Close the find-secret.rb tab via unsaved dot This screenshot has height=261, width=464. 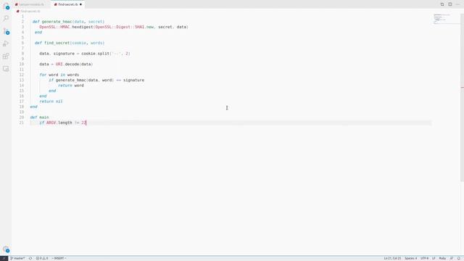(x=80, y=4)
